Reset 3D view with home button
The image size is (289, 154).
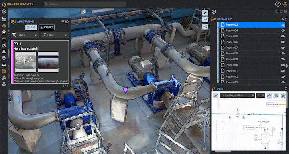pyautogui.click(x=205, y=12)
